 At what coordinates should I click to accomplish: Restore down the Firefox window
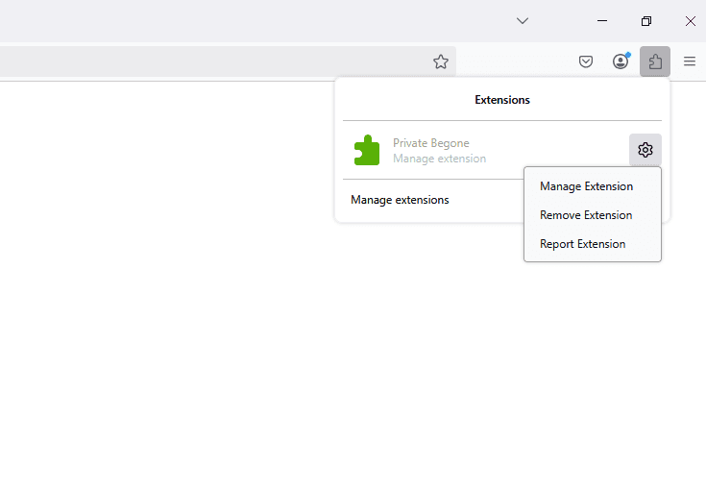click(x=646, y=20)
